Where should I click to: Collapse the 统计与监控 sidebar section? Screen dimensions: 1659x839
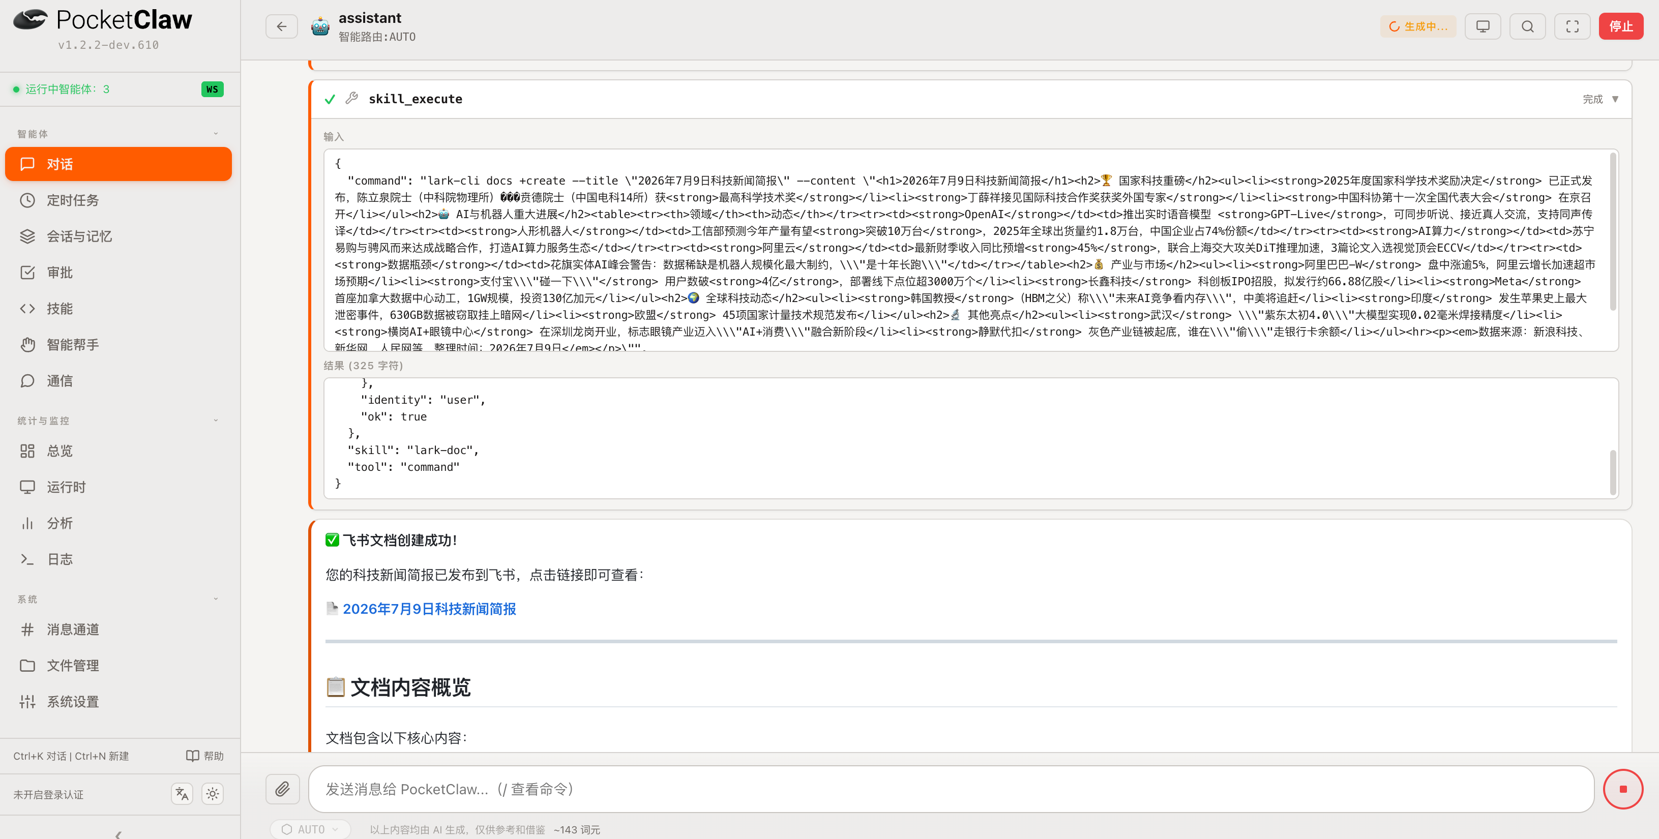point(216,421)
